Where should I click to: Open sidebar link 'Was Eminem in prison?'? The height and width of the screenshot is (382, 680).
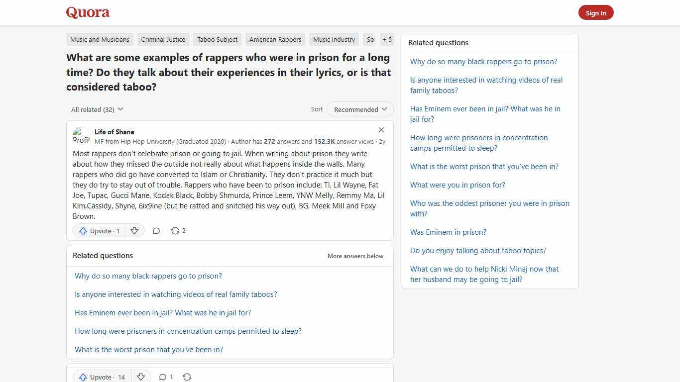(x=448, y=232)
